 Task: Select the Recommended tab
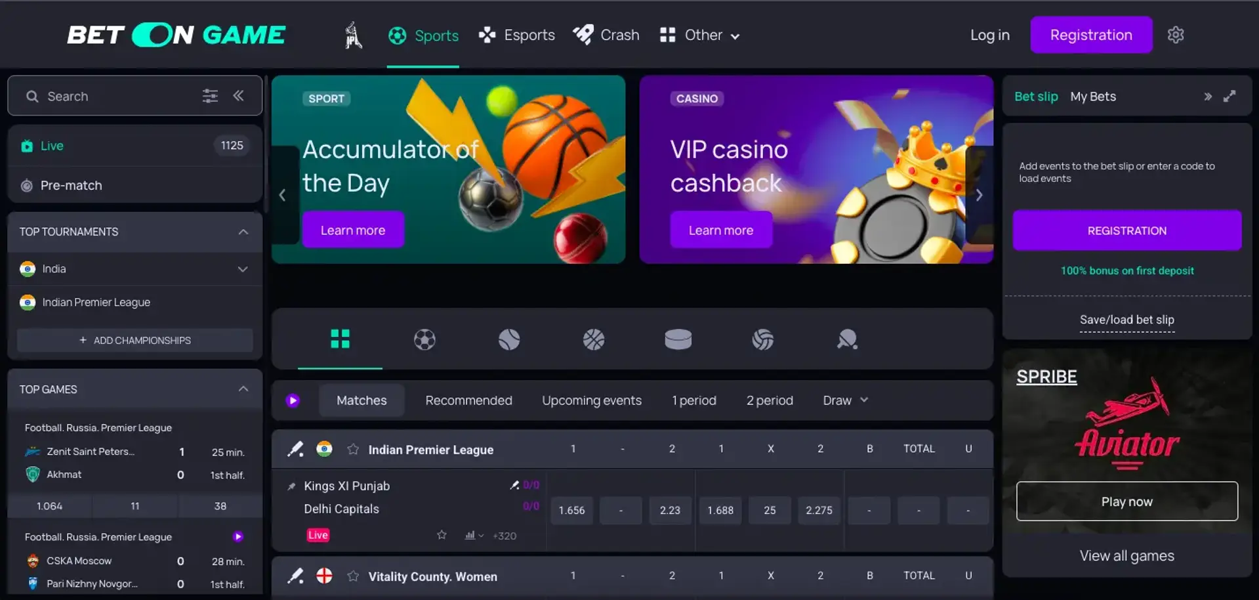pos(468,400)
